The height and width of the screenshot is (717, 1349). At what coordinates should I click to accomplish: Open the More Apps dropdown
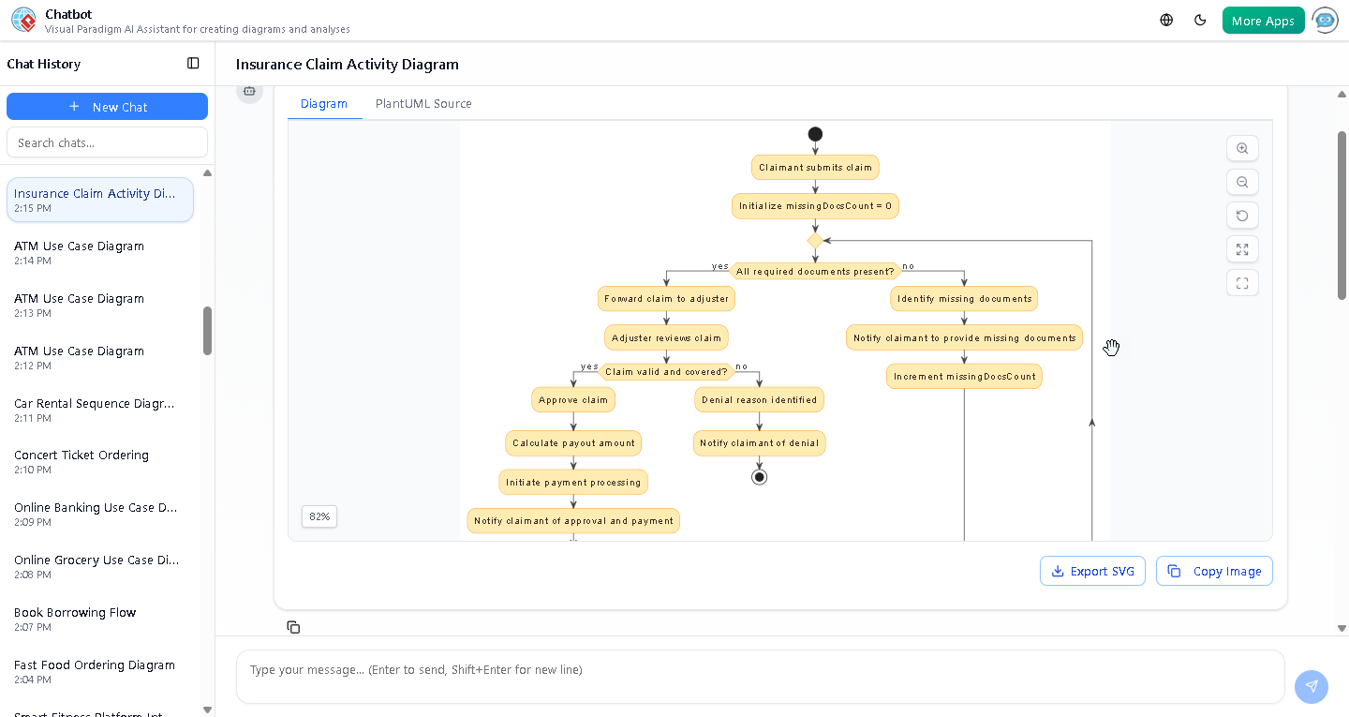[1263, 19]
